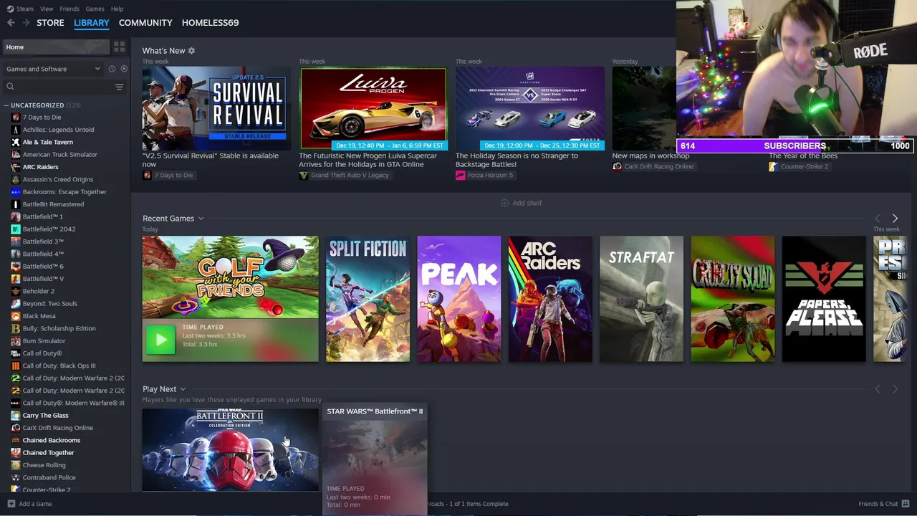
Task: Click the library search input field
Action: (x=61, y=87)
